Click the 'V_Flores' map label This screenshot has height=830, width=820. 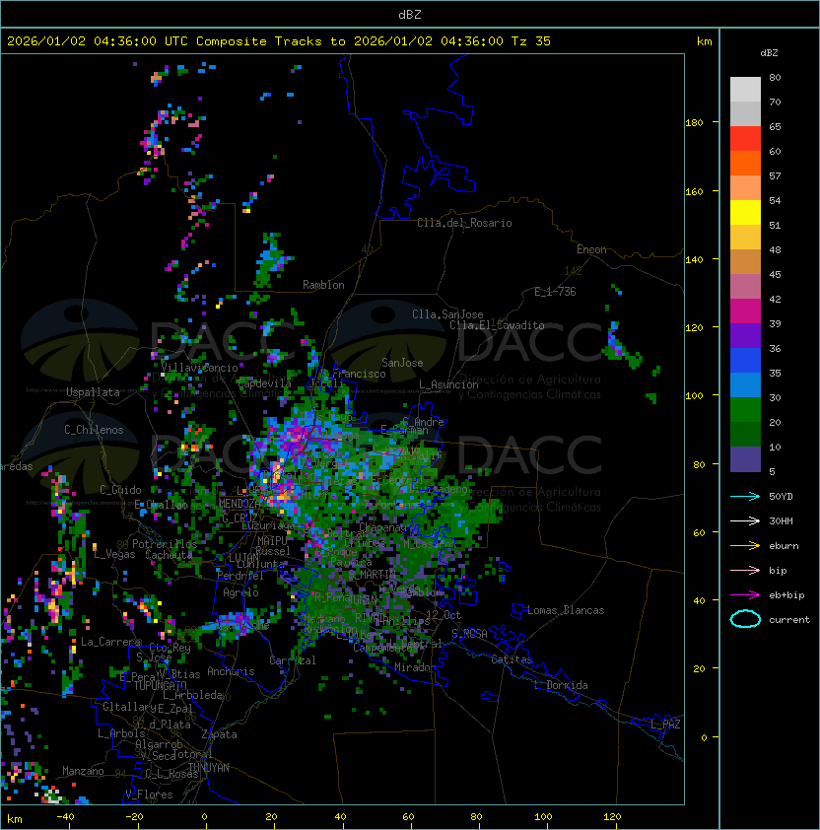tap(149, 795)
